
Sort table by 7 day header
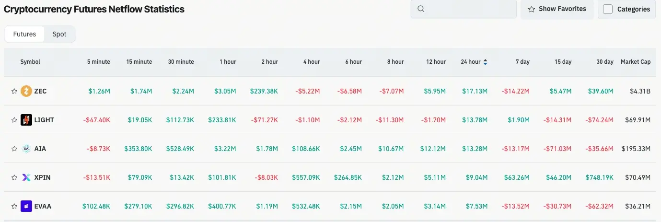click(522, 62)
